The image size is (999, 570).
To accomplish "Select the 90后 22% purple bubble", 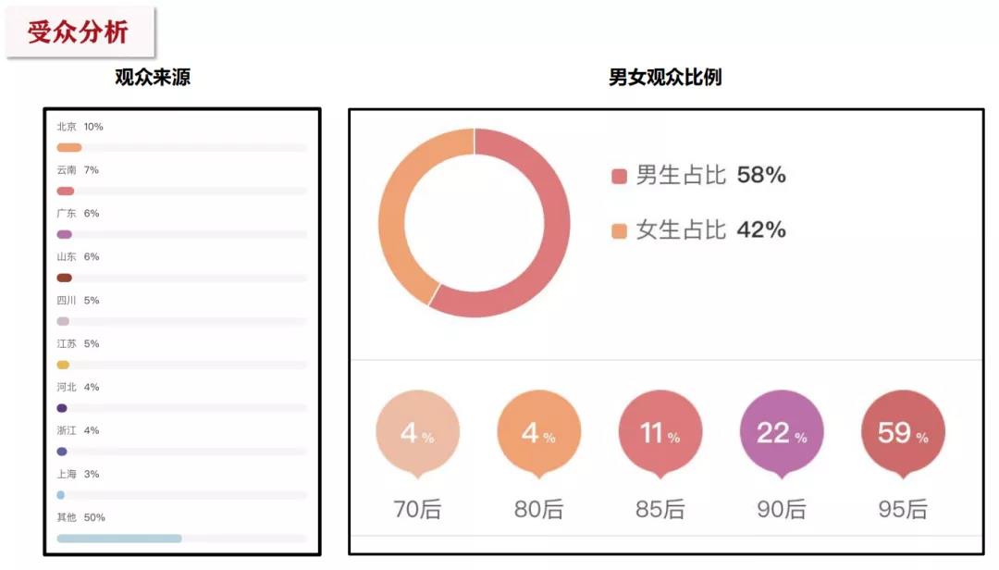I will (x=782, y=433).
